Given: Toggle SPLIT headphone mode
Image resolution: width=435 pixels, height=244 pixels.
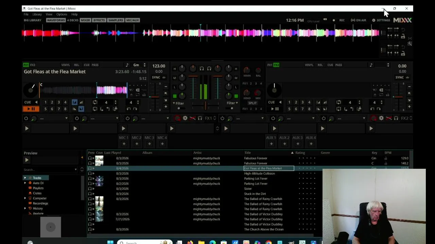Looking at the screenshot, I should tap(253, 103).
